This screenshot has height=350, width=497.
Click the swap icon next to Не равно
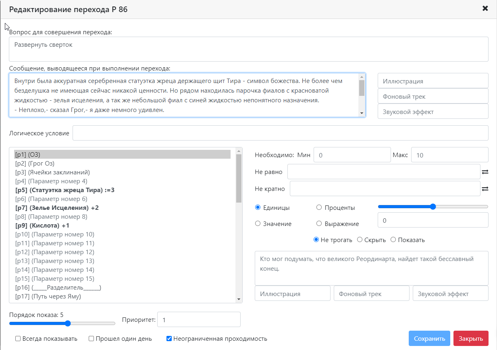[x=485, y=172]
